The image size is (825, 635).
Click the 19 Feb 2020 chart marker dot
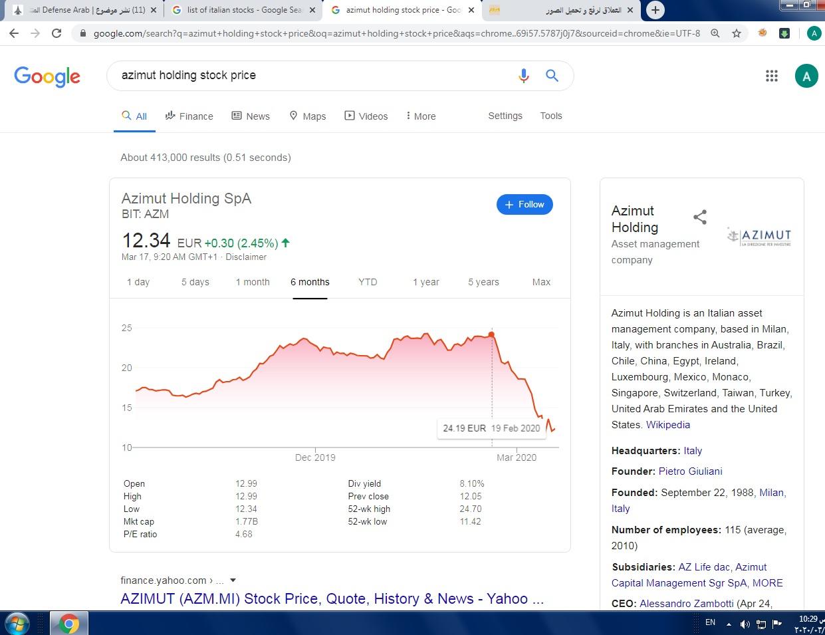[x=492, y=334]
